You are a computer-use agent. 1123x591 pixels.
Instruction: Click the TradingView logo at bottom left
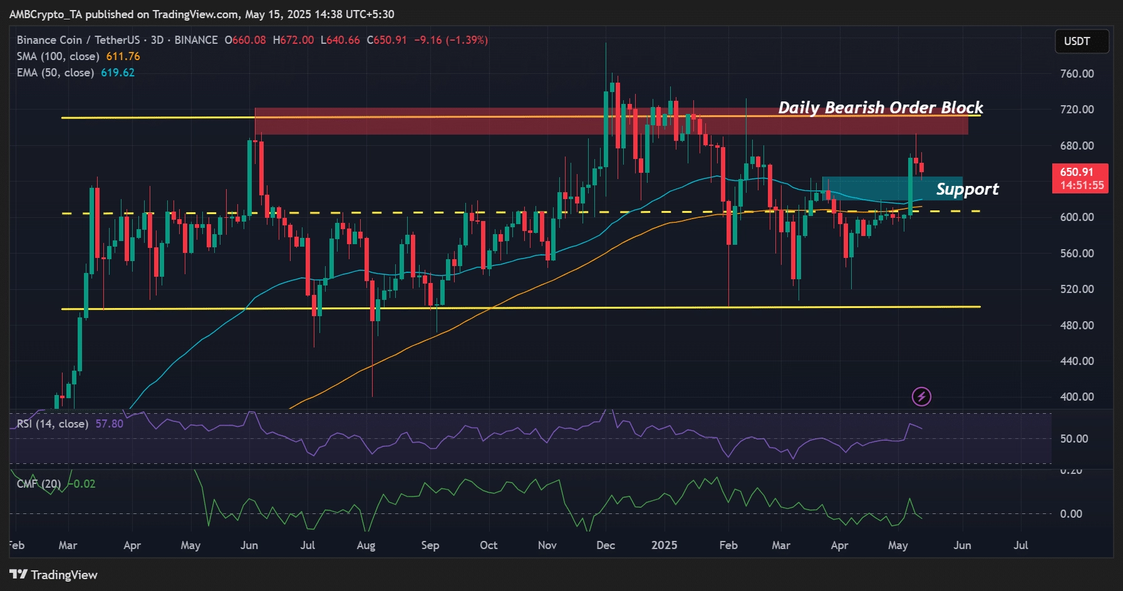point(54,575)
